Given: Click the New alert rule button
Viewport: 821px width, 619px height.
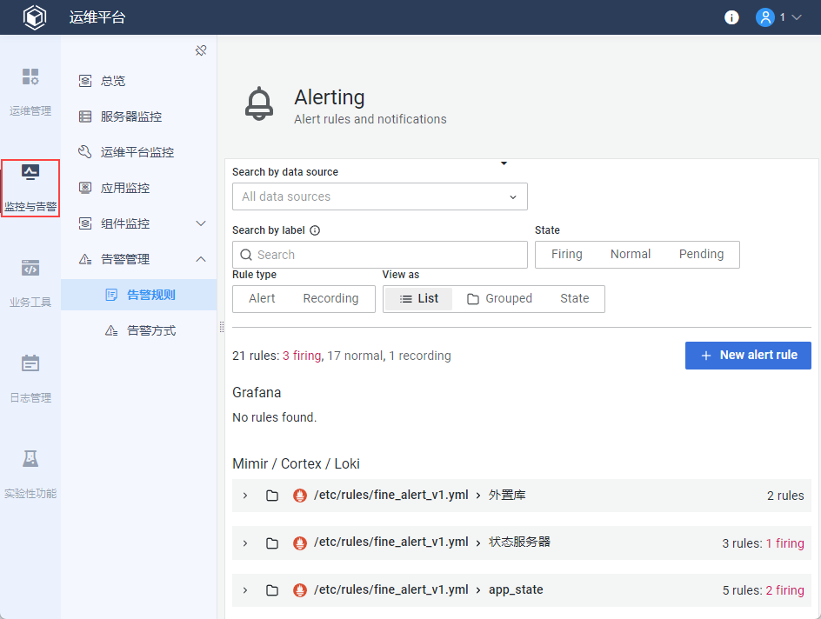Looking at the screenshot, I should [x=748, y=356].
